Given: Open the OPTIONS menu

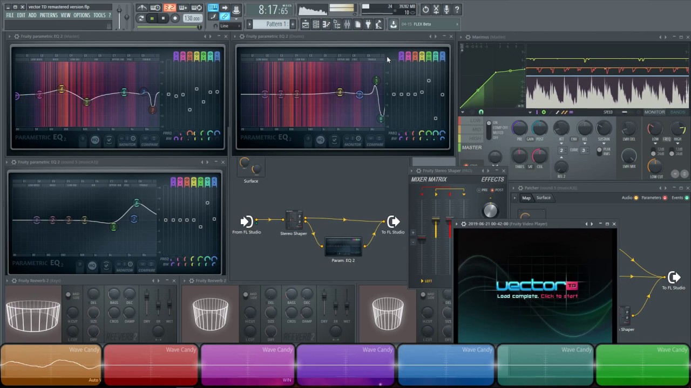Looking at the screenshot, I should pyautogui.click(x=82, y=15).
